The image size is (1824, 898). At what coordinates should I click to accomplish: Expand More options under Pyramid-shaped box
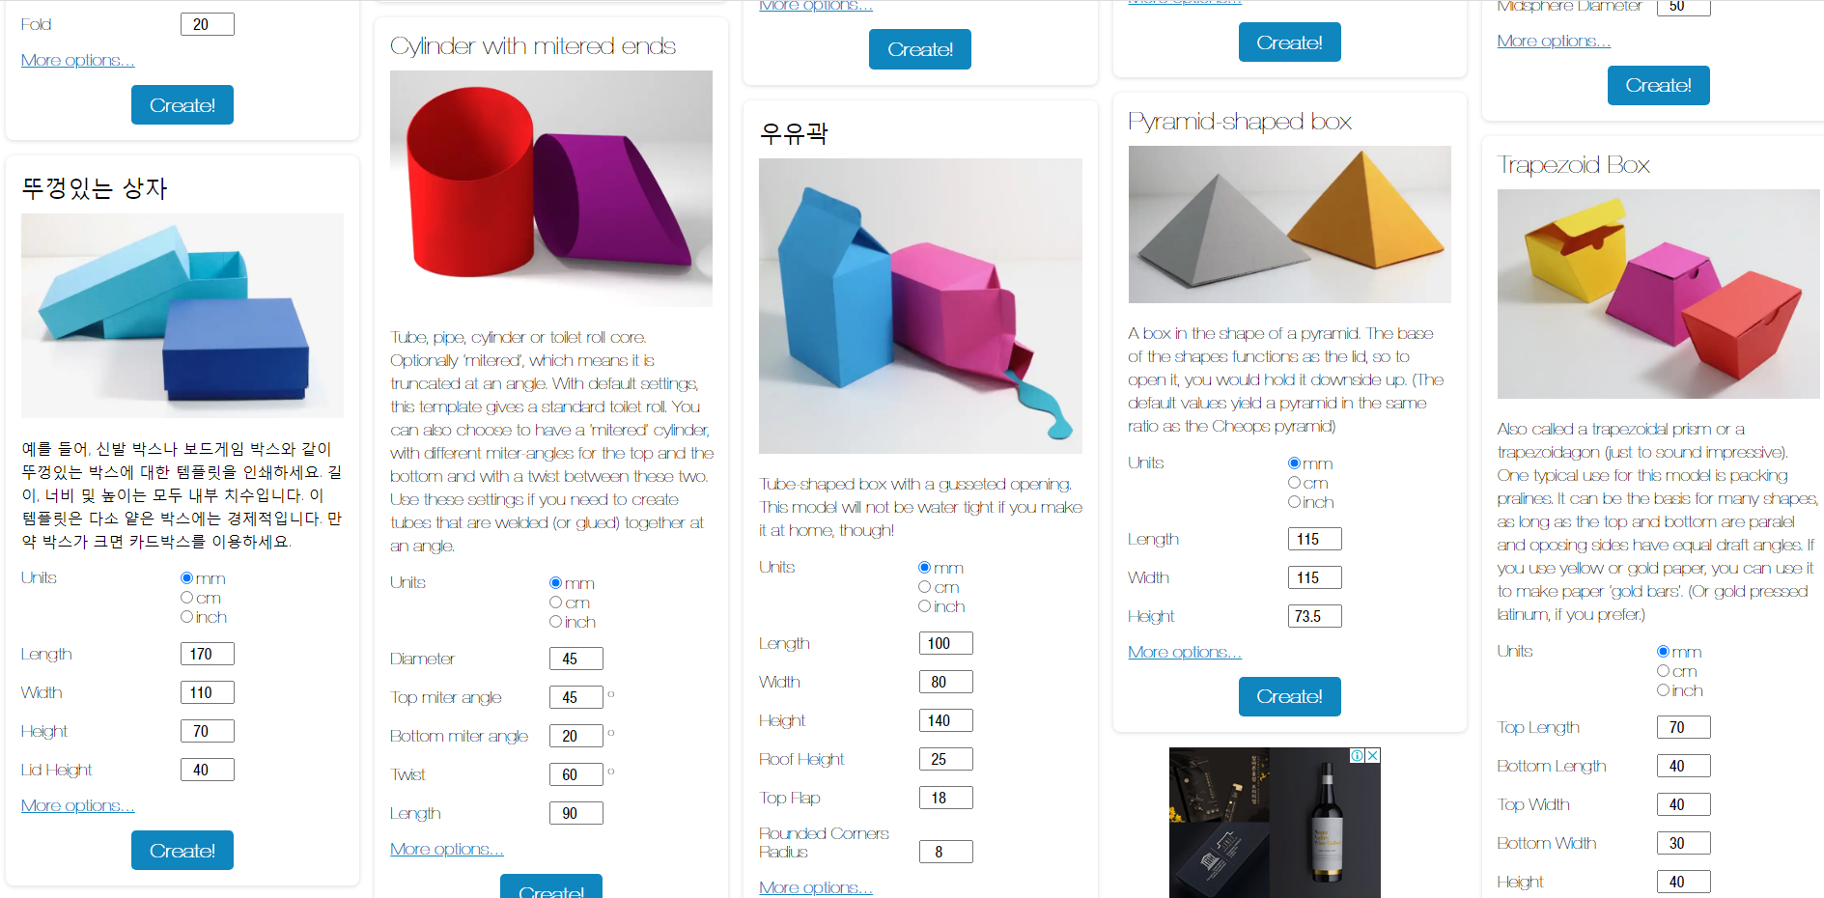1185,652
